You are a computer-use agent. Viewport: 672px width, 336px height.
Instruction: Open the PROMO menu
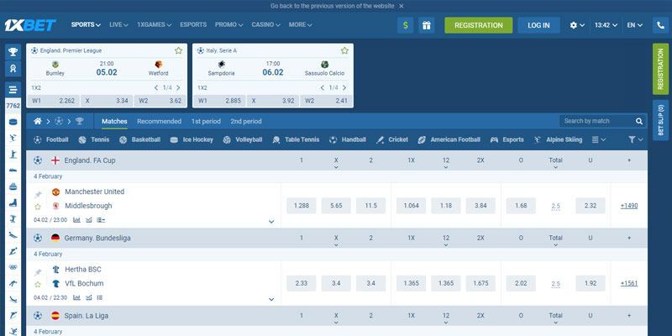228,25
